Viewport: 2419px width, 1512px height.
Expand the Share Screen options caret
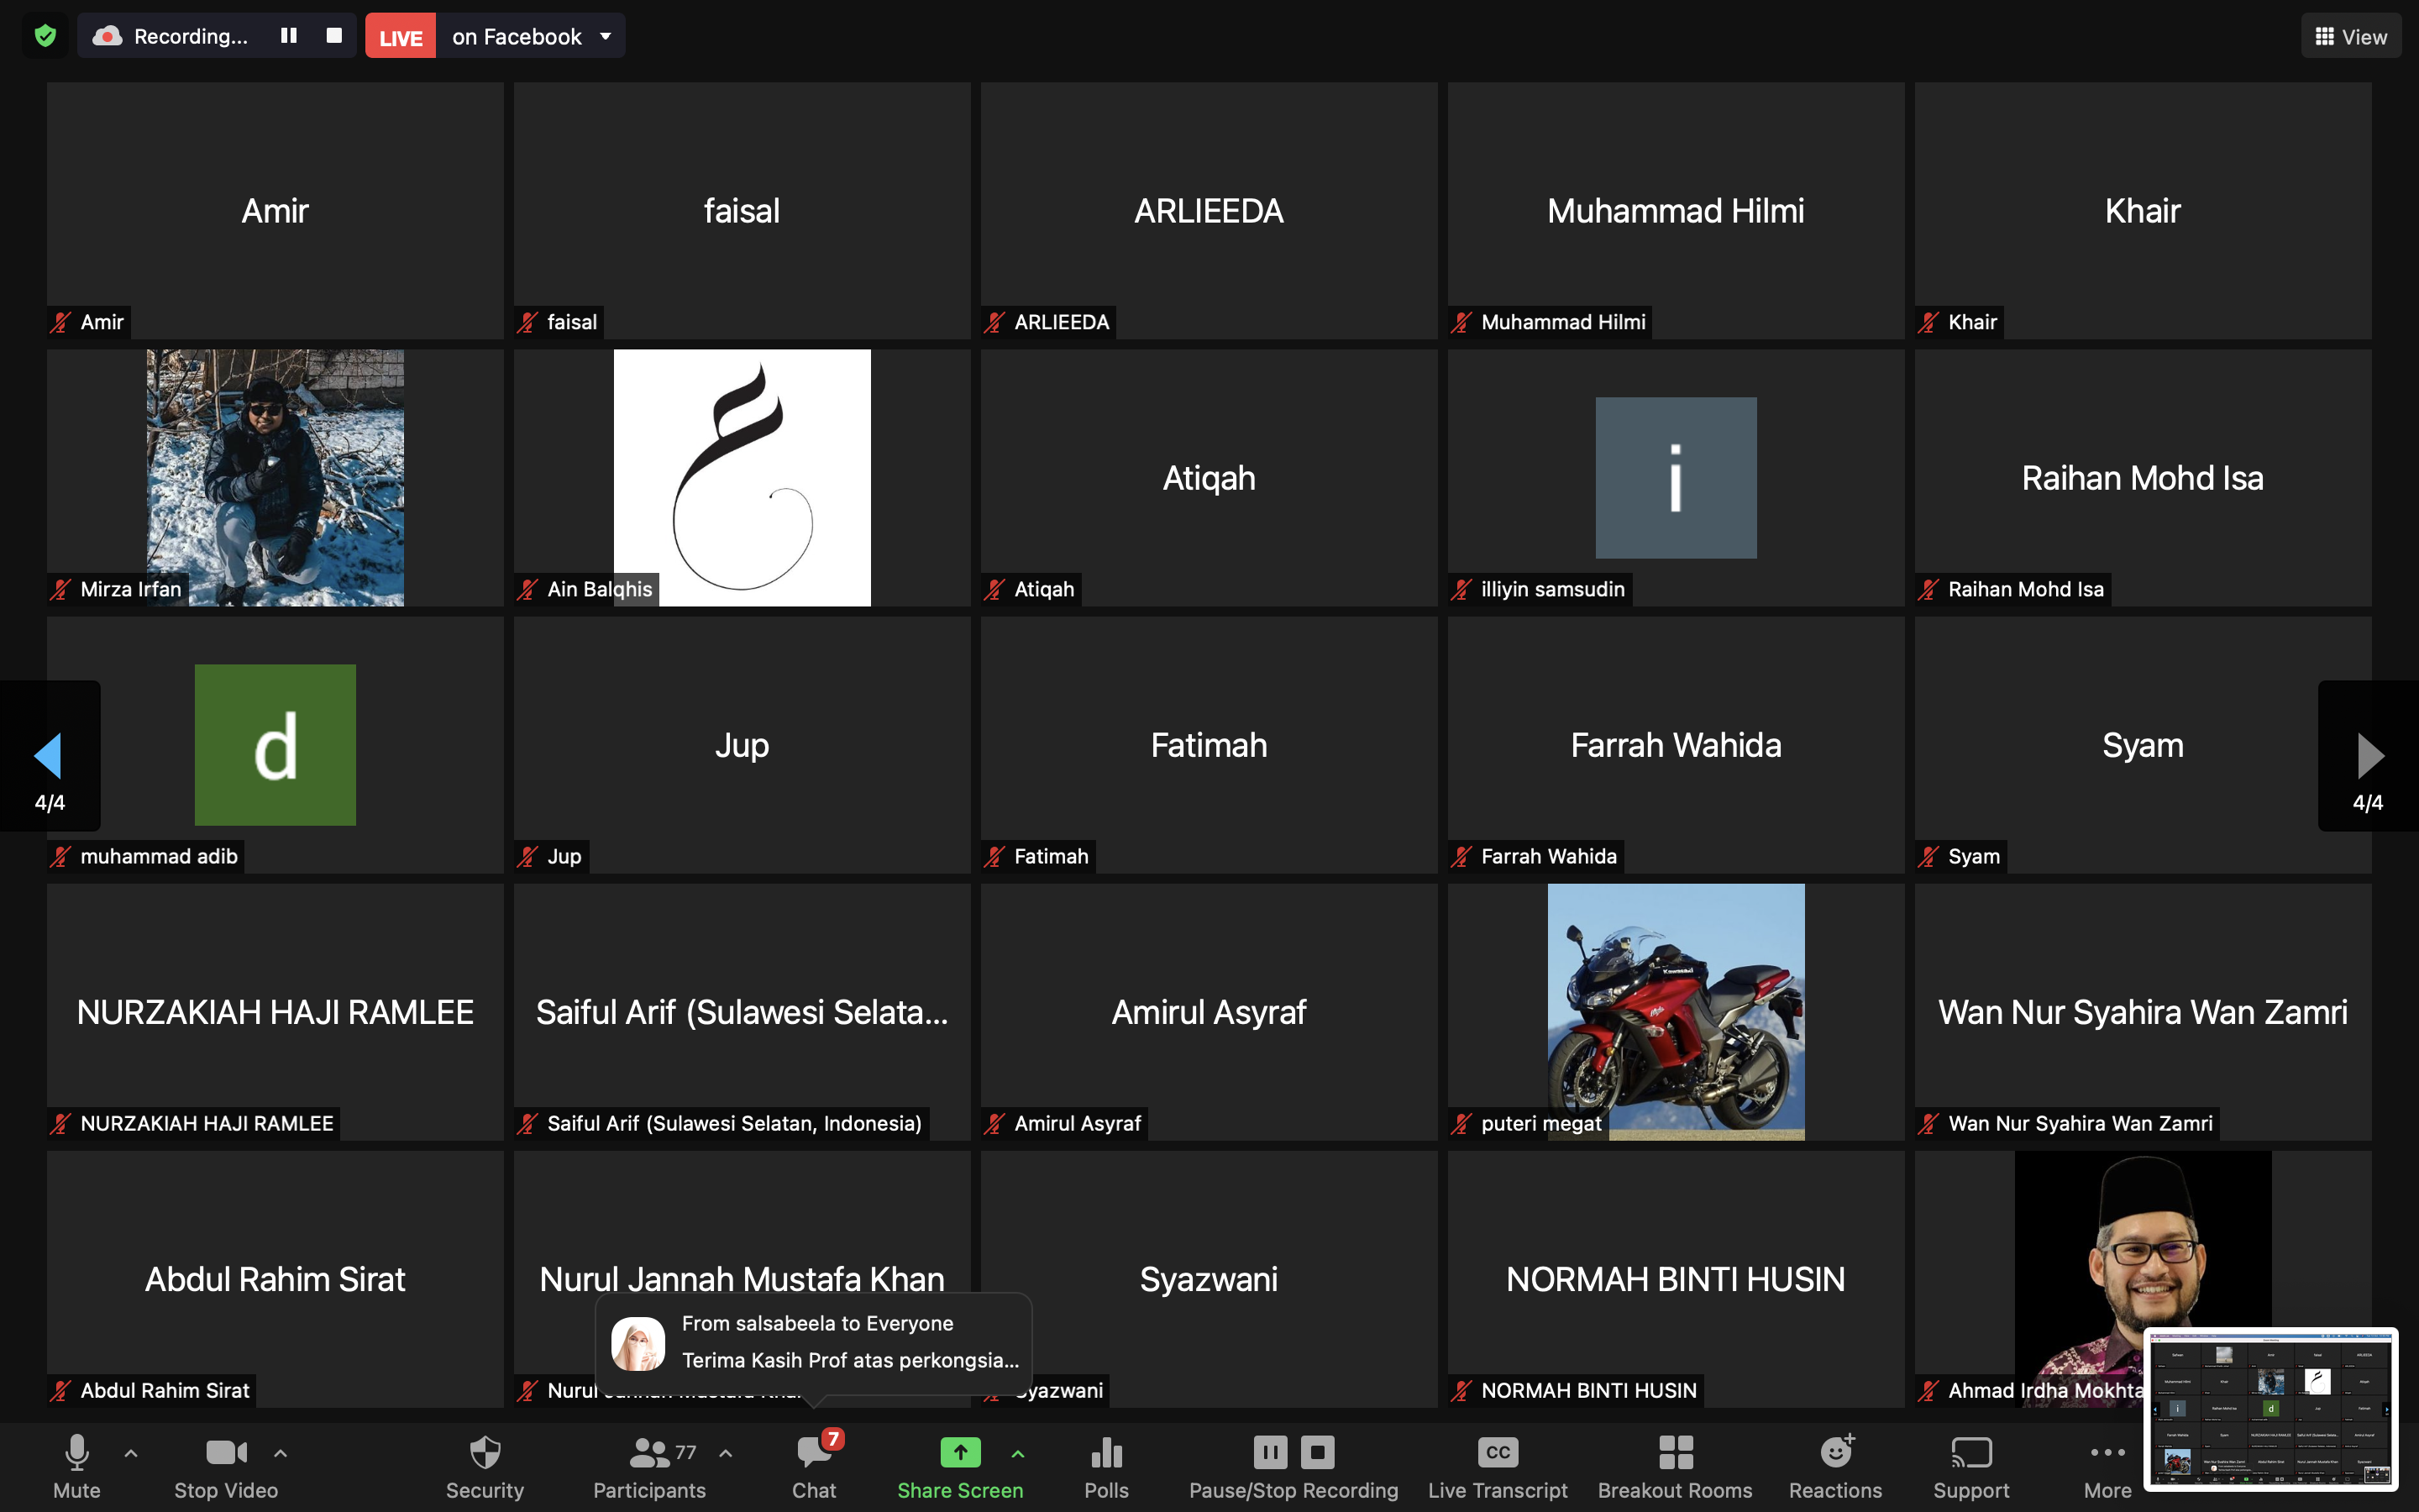(x=1018, y=1453)
